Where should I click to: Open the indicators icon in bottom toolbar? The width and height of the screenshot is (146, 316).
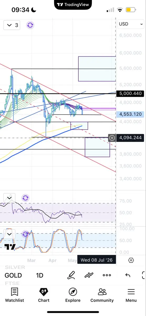(89, 275)
